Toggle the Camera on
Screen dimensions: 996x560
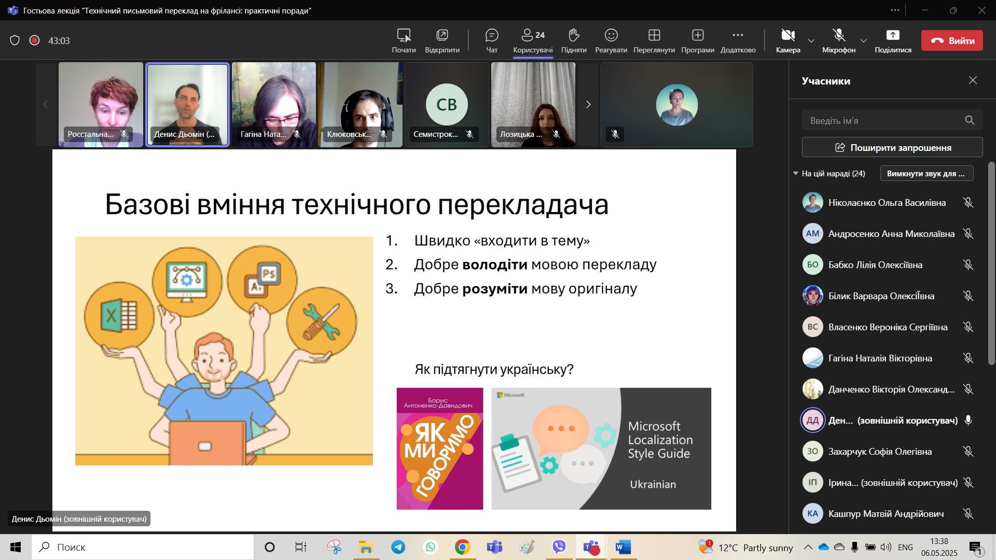click(788, 35)
